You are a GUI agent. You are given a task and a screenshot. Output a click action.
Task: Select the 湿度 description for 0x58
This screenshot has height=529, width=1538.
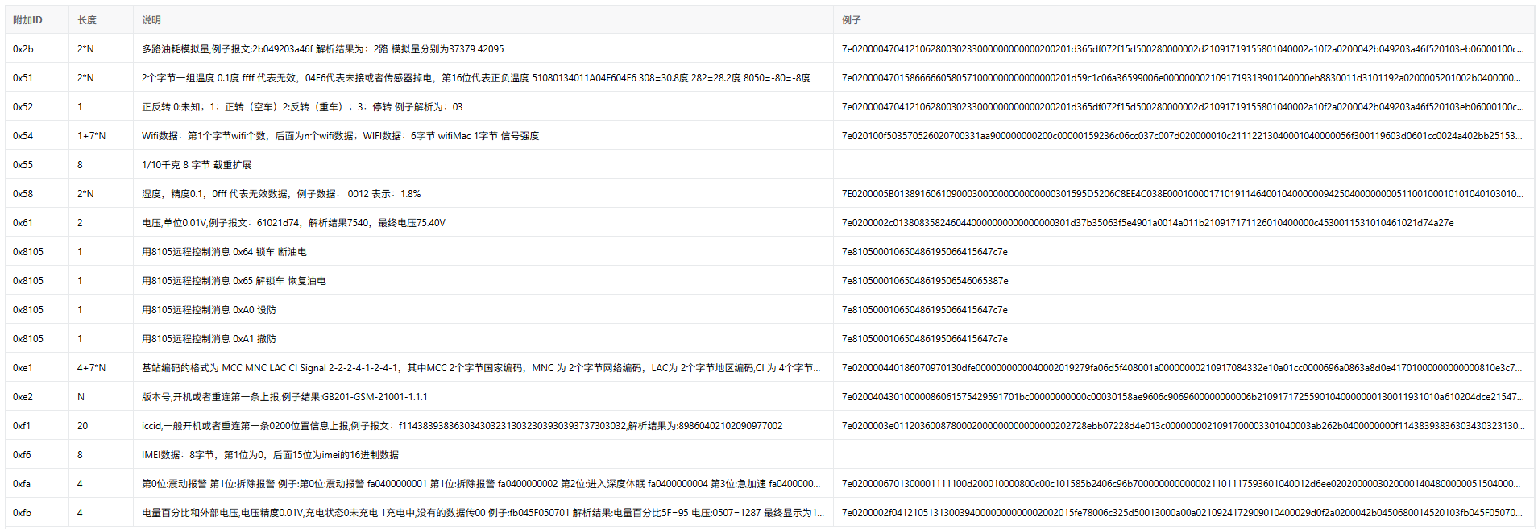[x=281, y=194]
